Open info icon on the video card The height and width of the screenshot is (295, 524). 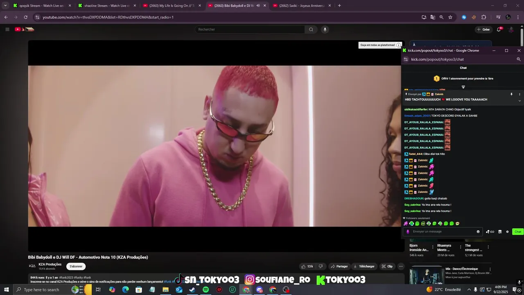pos(398,45)
